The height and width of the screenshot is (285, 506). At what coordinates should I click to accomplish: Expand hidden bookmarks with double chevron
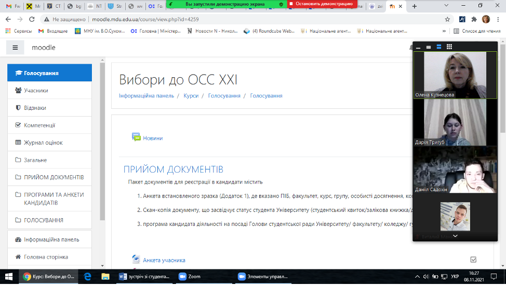coord(444,31)
